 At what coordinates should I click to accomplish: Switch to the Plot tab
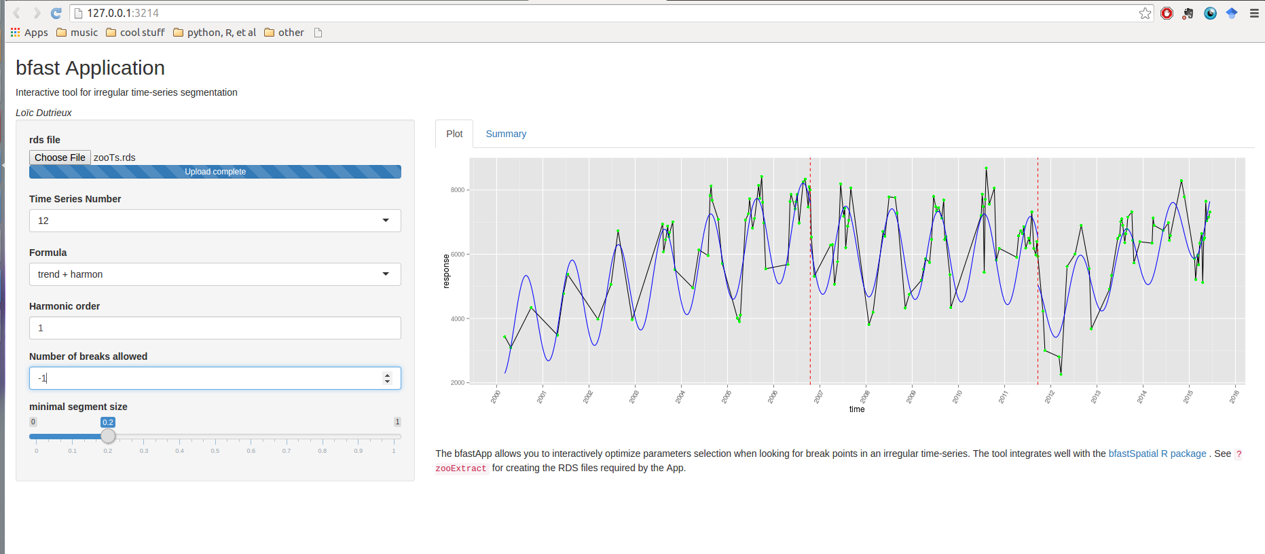pyautogui.click(x=454, y=134)
